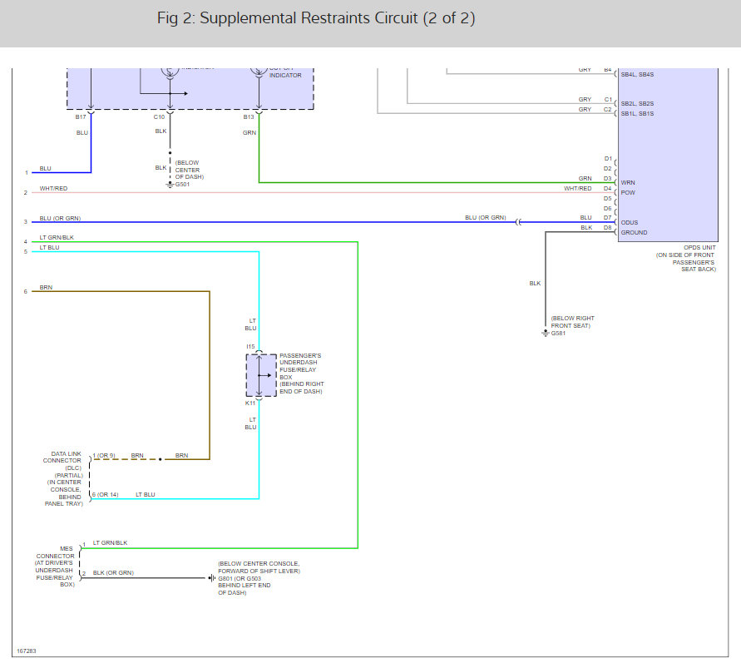
Task: Click the WHT/RED label beside wire number 2
Action: coord(53,188)
